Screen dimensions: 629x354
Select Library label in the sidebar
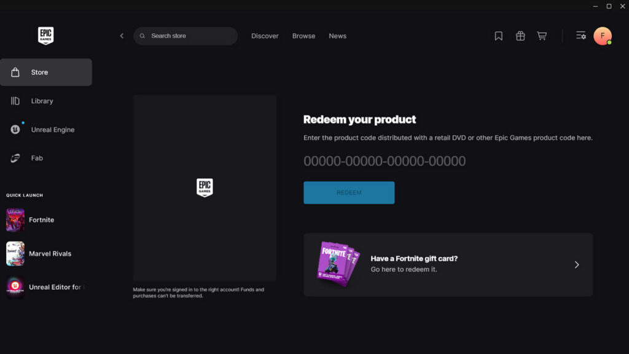[42, 101]
